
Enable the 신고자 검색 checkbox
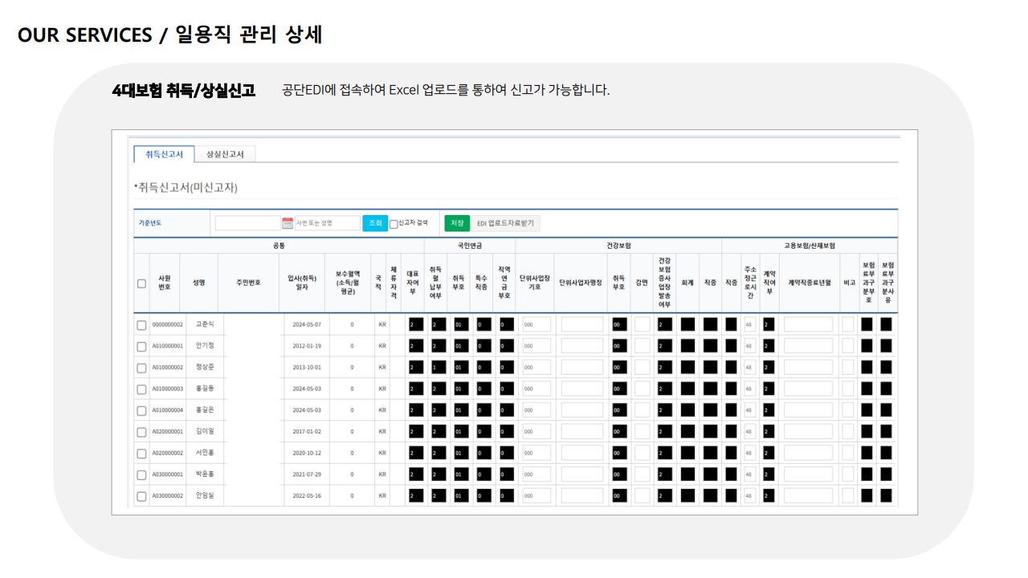pos(394,224)
